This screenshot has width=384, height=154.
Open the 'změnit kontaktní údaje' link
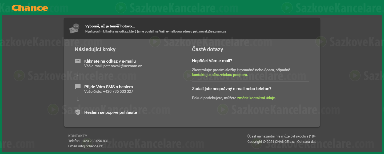click(x=256, y=98)
